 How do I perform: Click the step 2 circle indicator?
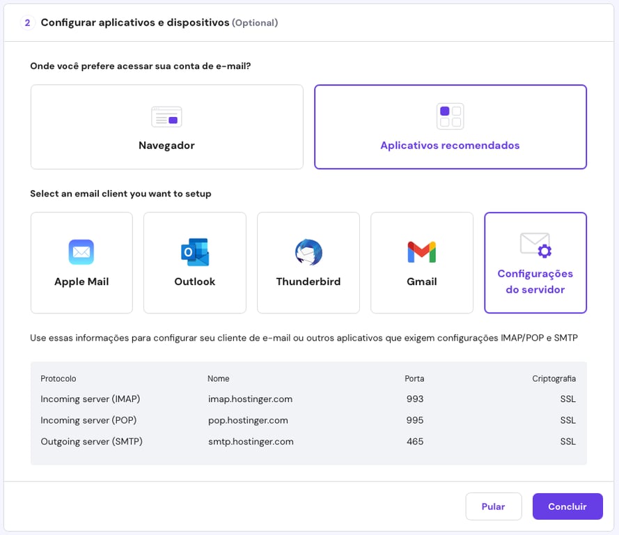[x=26, y=23]
